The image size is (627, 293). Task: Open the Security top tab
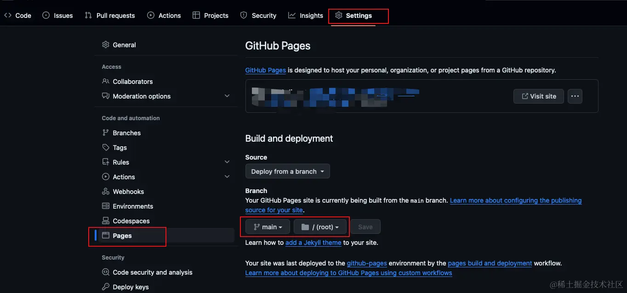pyautogui.click(x=258, y=15)
